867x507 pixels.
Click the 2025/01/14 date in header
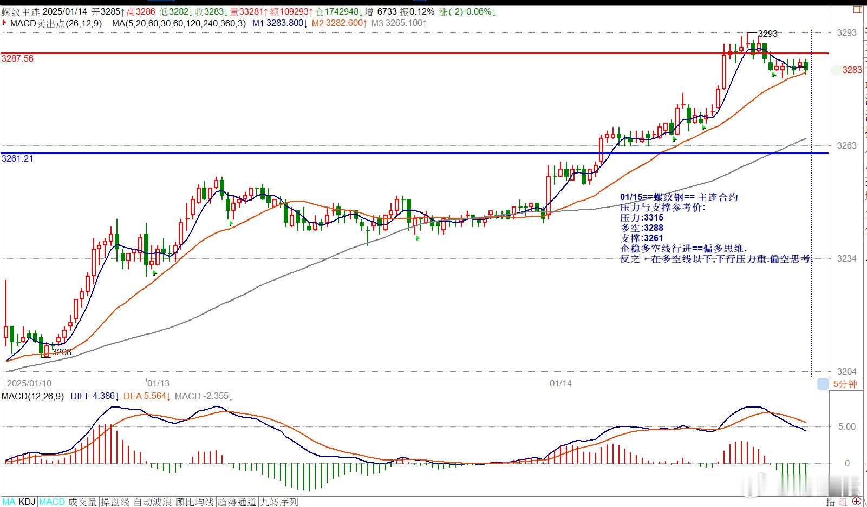click(x=65, y=11)
